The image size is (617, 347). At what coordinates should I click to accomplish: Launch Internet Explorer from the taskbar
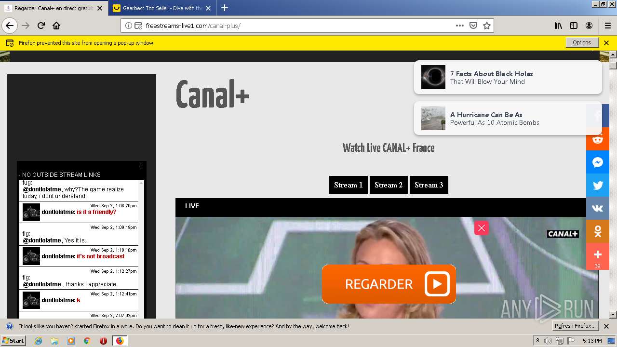(x=39, y=341)
